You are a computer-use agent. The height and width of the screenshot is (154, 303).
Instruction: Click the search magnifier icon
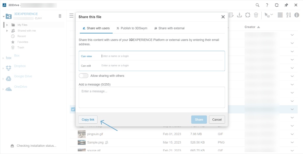258,5
